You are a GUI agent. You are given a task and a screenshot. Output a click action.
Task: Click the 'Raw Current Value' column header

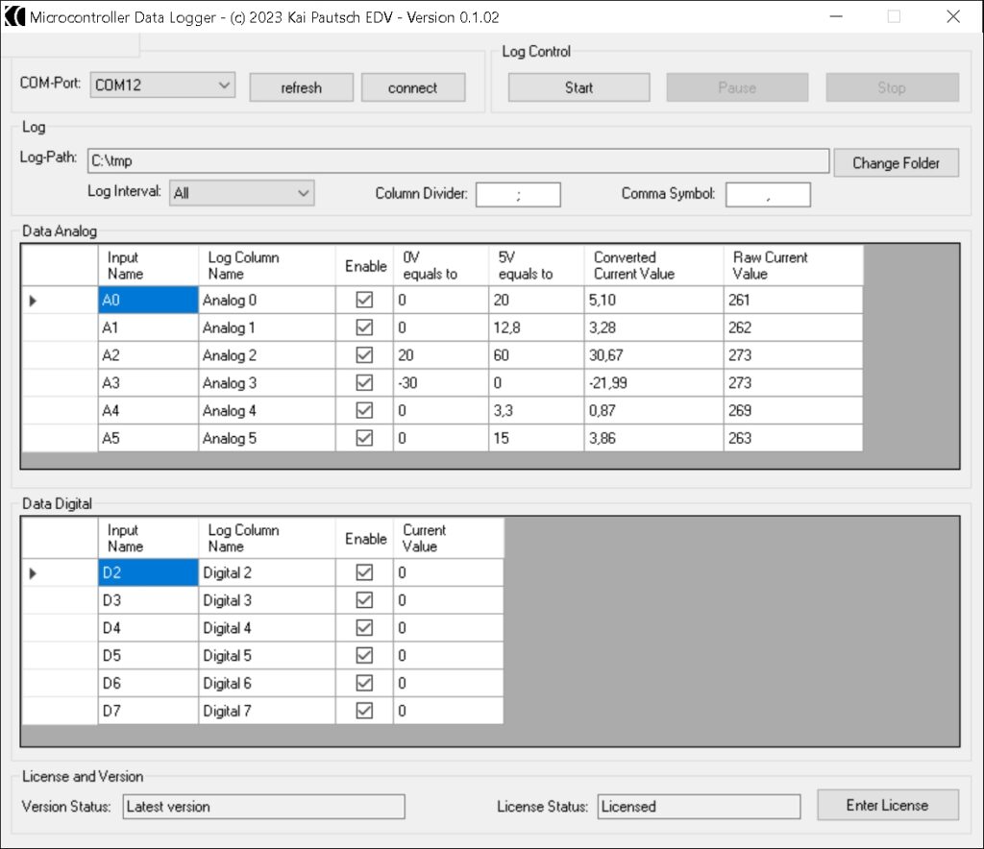[793, 265]
